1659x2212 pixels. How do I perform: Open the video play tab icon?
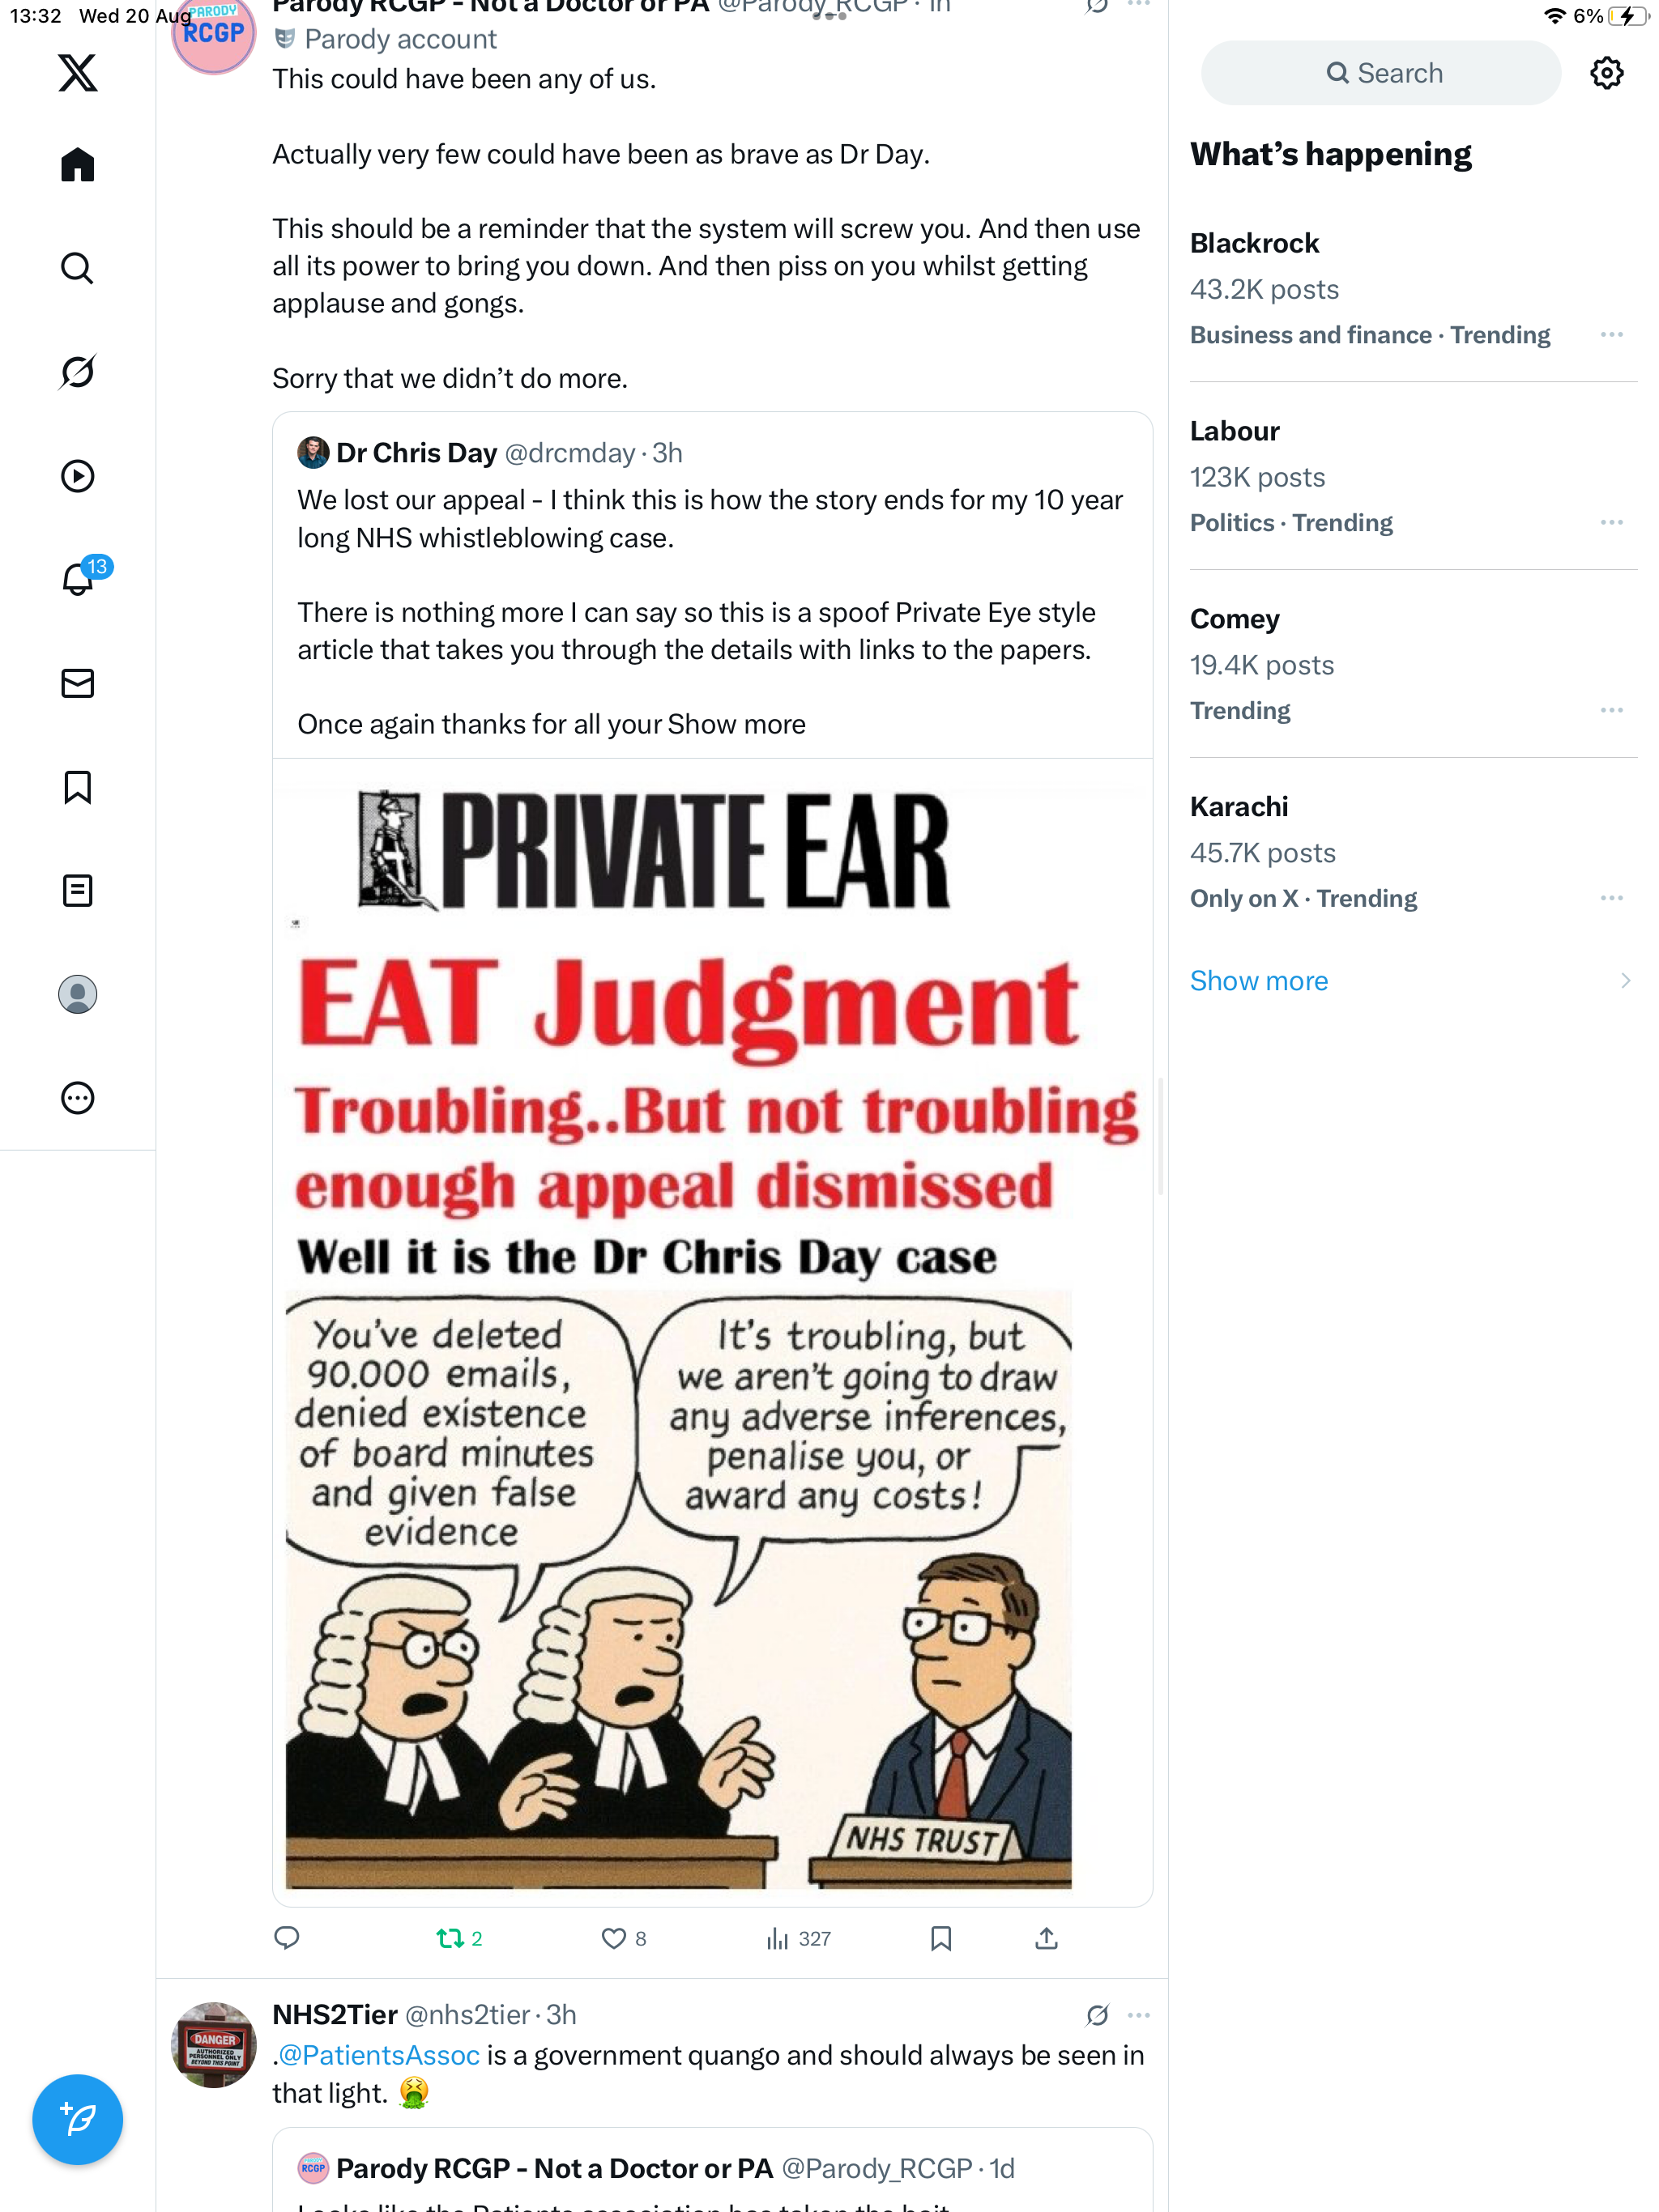[77, 476]
